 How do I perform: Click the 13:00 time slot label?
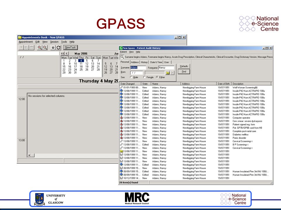(22, 140)
